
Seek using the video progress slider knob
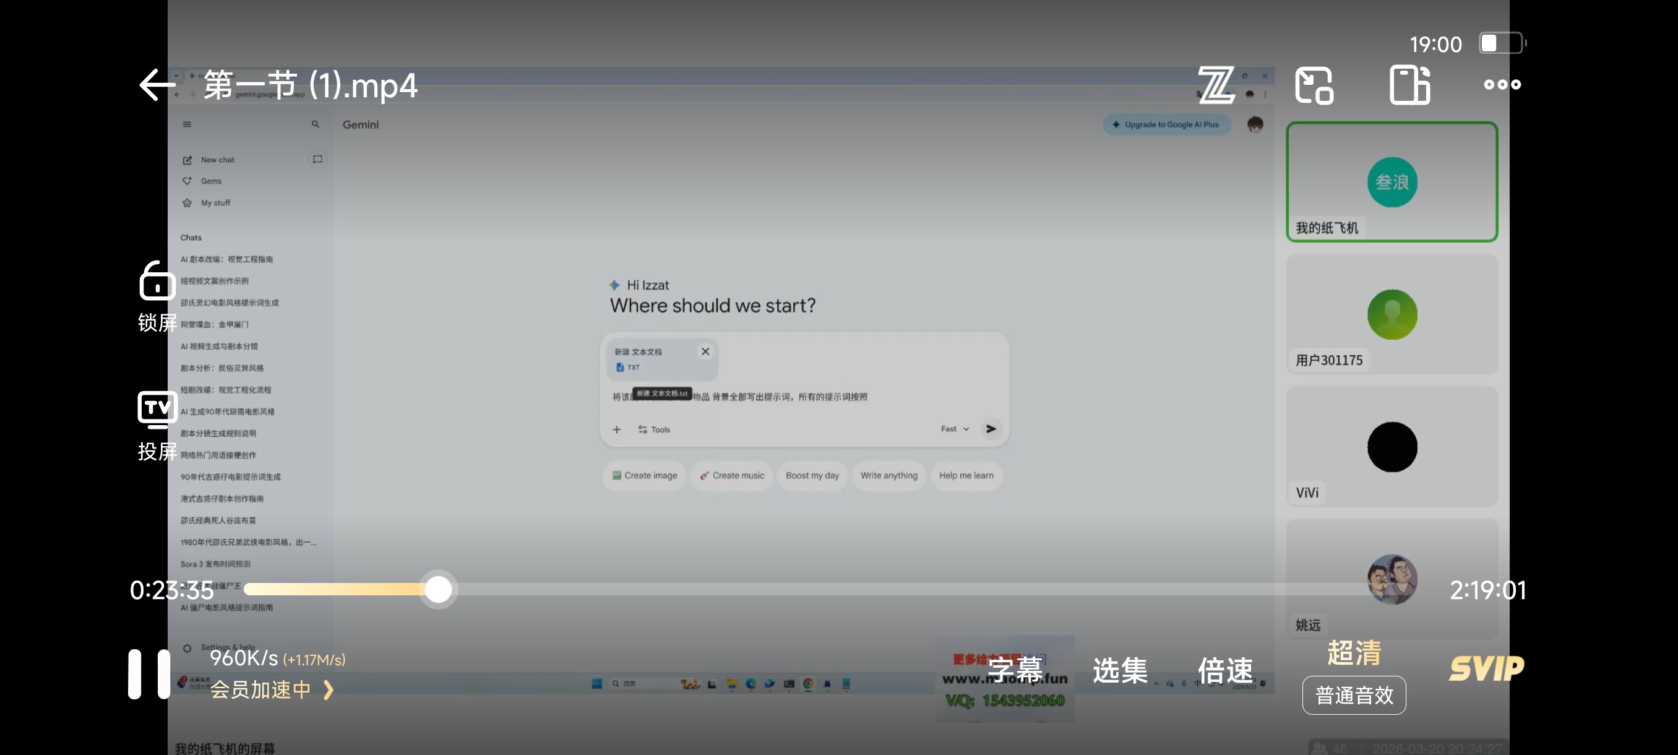pyautogui.click(x=439, y=590)
